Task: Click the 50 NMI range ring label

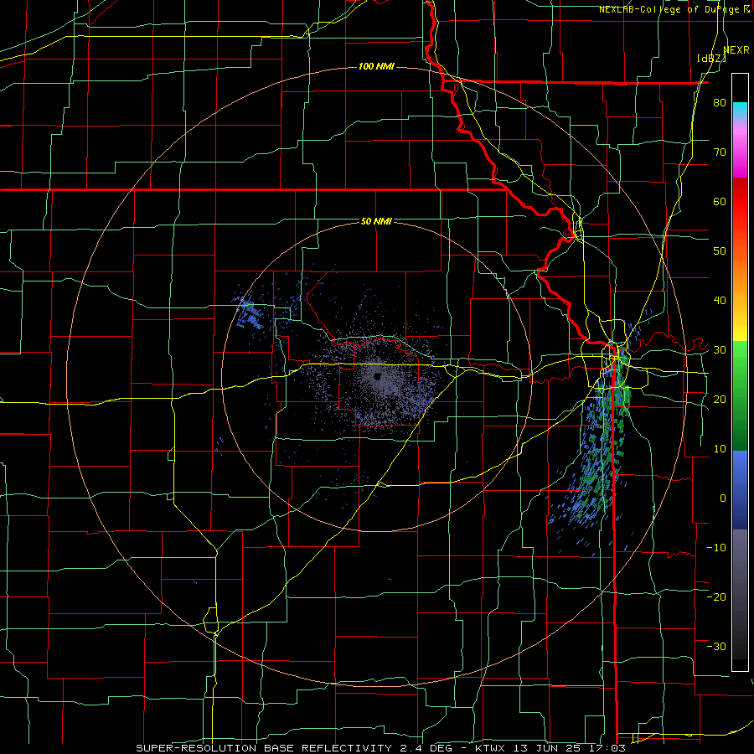Action: tap(376, 221)
